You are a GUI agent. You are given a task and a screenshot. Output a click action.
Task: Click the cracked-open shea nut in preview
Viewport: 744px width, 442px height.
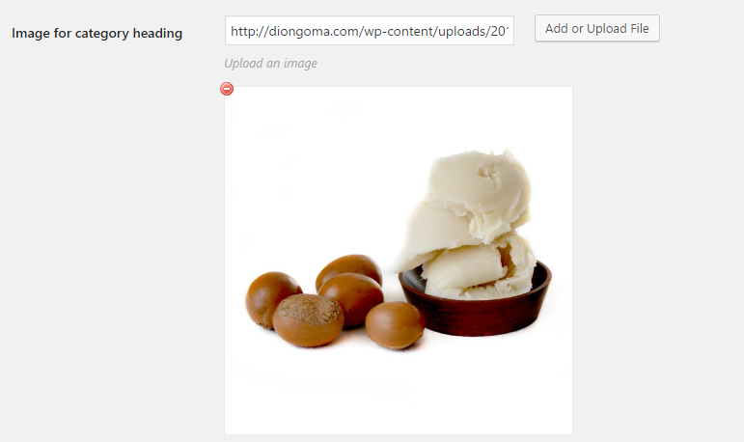(308, 320)
